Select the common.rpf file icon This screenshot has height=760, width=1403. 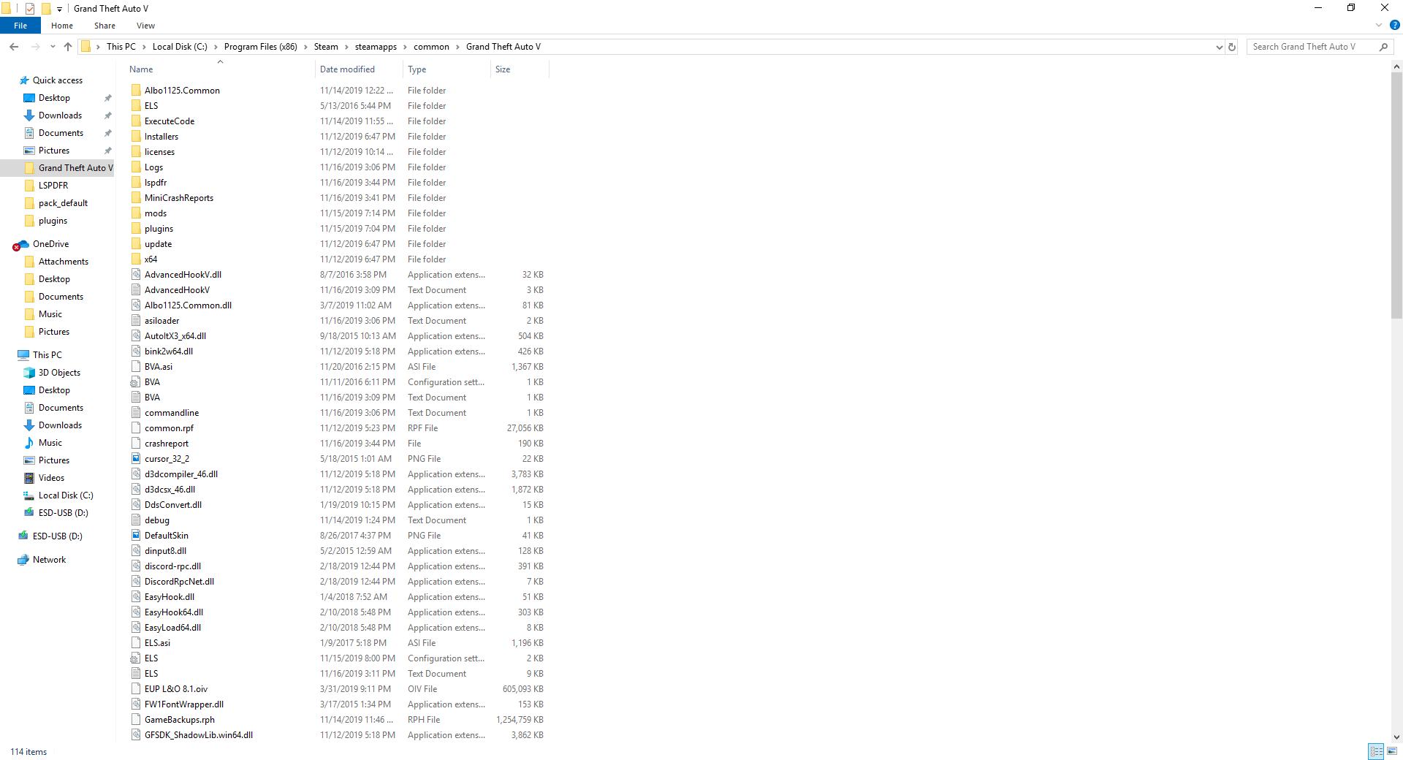pos(136,428)
